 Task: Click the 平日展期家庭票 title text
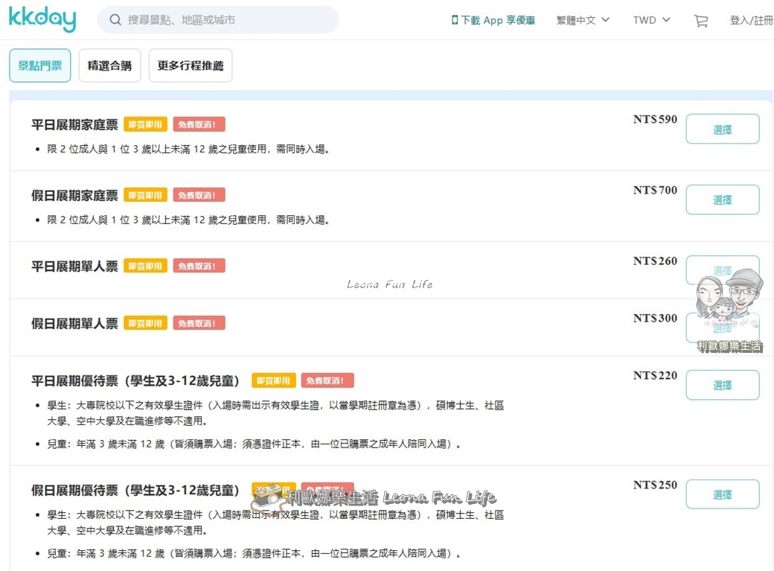(74, 124)
